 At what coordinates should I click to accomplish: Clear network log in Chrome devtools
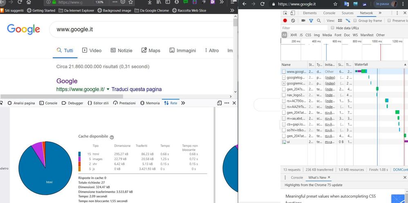pyautogui.click(x=293, y=20)
